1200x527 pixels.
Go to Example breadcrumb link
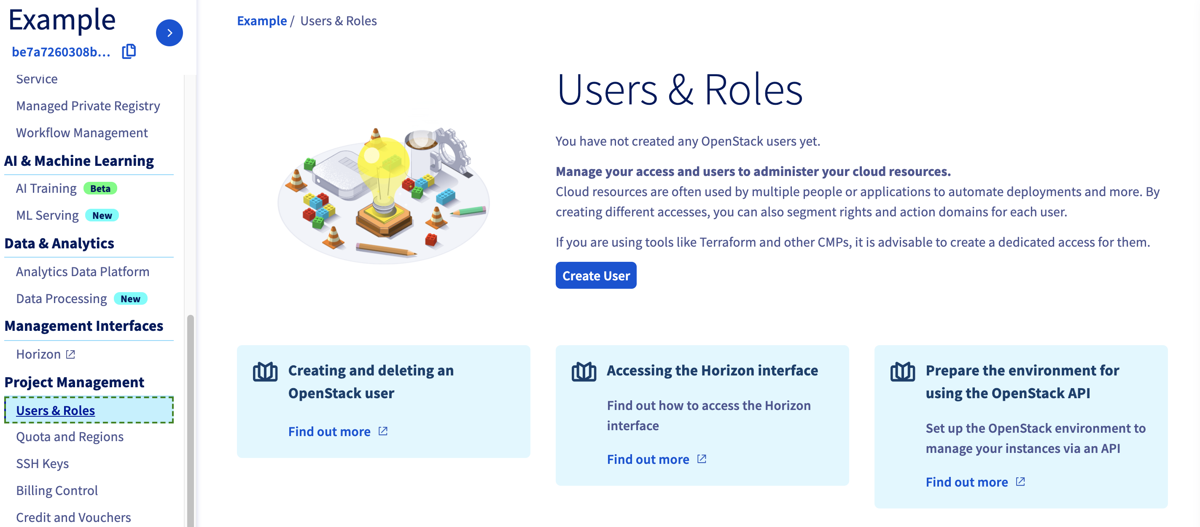(262, 21)
